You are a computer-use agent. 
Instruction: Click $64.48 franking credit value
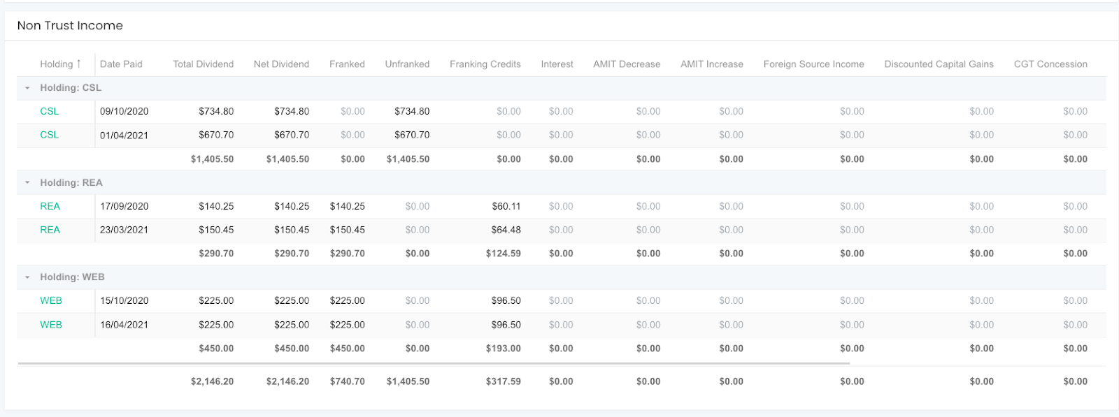[506, 230]
